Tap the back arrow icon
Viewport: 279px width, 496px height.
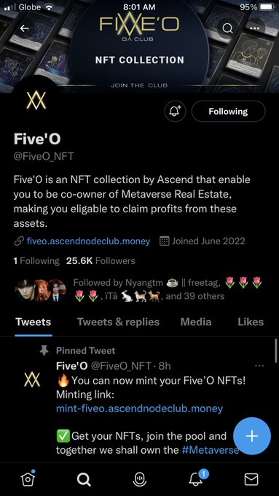[24, 28]
